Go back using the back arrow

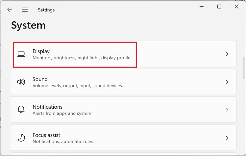pos(10,10)
